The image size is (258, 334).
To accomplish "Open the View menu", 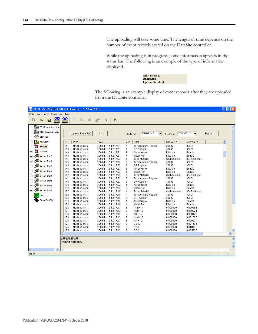I will pos(47,114).
